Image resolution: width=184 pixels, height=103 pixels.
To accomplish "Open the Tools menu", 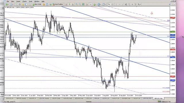I will (x=30, y=1).
